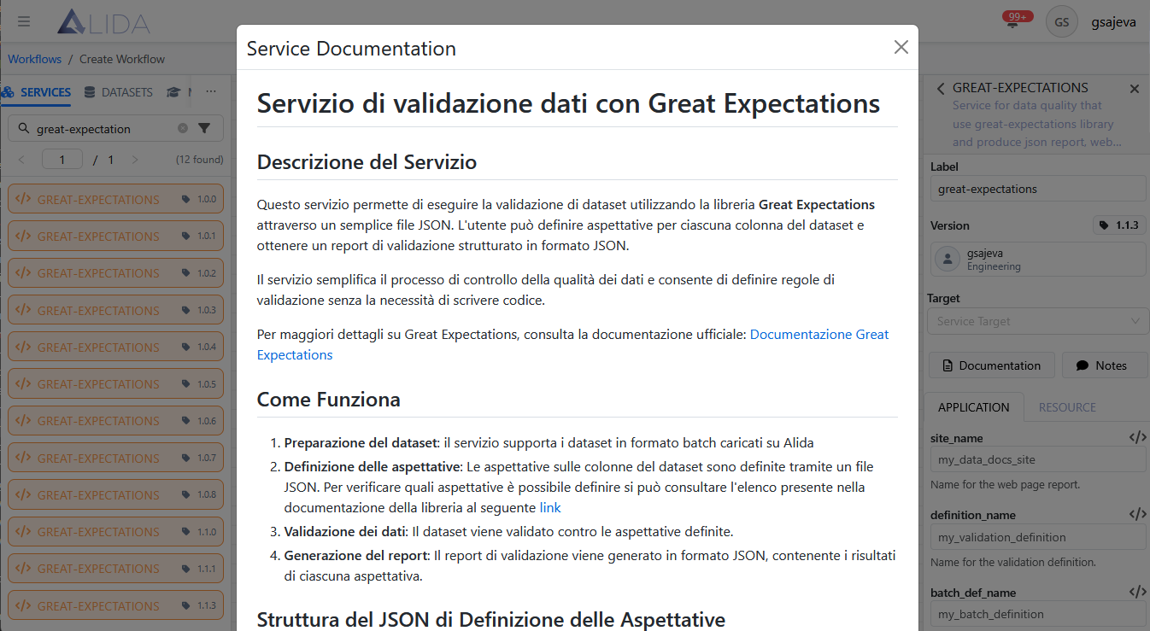
Task: Open the filter funnel icon
Action: [x=204, y=129]
